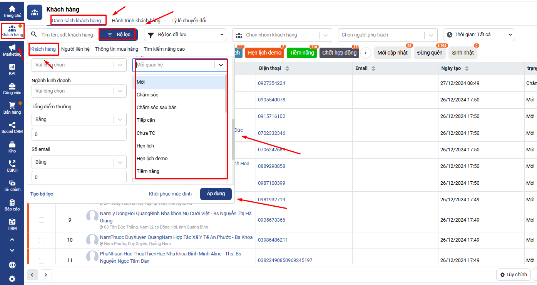Open the Thời gian: Tất cả dropdown
This screenshot has width=537, height=285.
[x=479, y=35]
